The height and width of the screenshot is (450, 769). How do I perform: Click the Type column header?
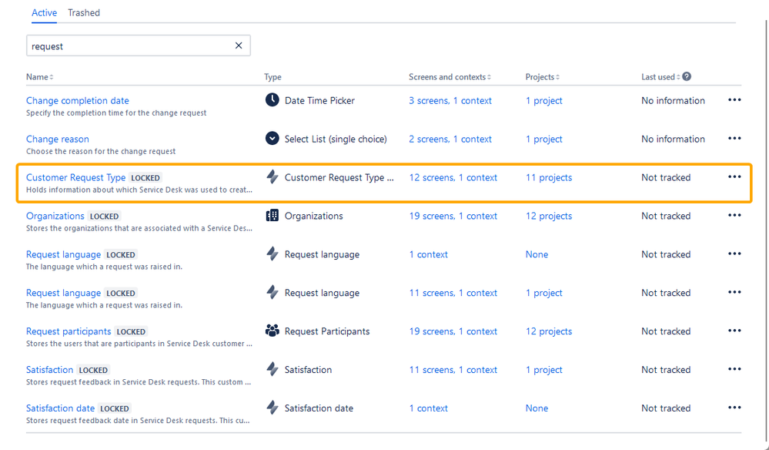[272, 77]
